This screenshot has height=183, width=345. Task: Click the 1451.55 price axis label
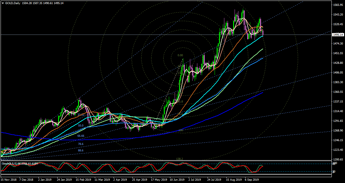tap(338, 53)
